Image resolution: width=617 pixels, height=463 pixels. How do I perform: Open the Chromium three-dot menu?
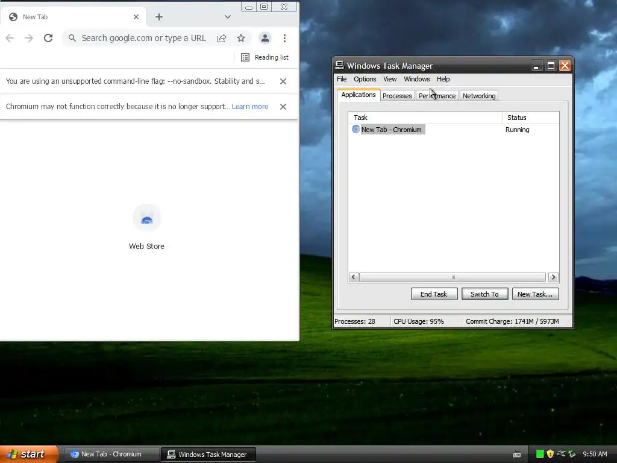[x=284, y=38]
